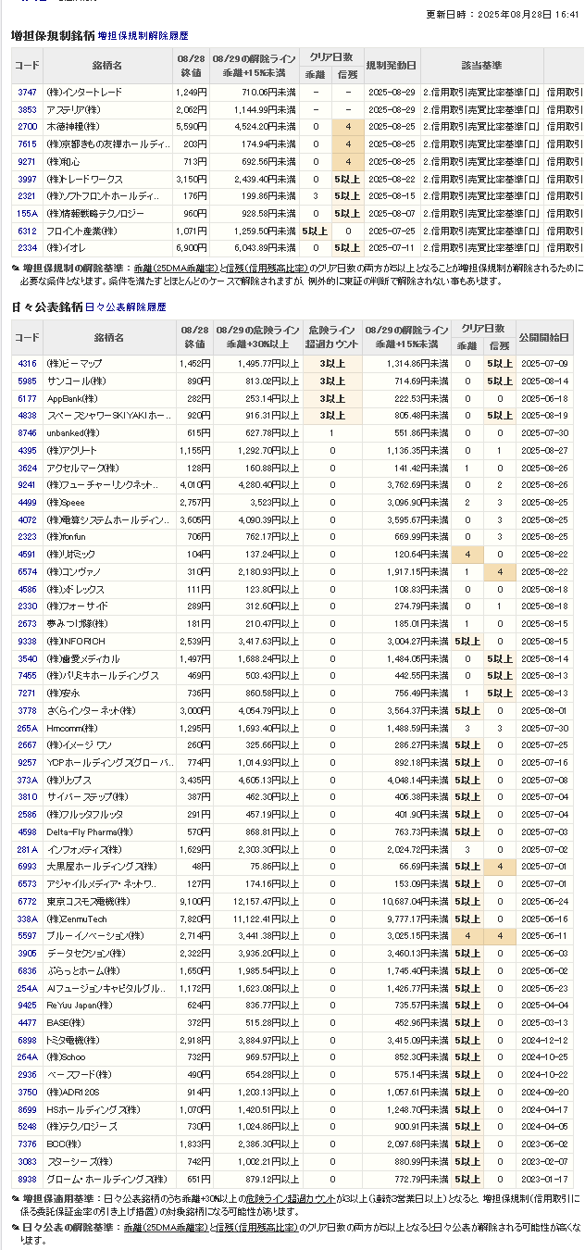Select さくらインターネット(株) name cell
The image size is (585, 1250).
point(108,710)
